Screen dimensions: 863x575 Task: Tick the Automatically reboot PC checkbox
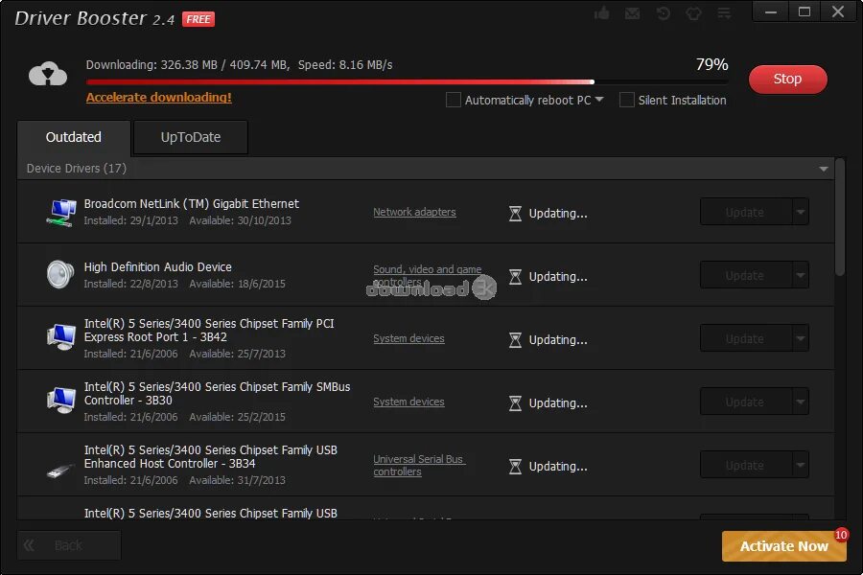[x=453, y=100]
